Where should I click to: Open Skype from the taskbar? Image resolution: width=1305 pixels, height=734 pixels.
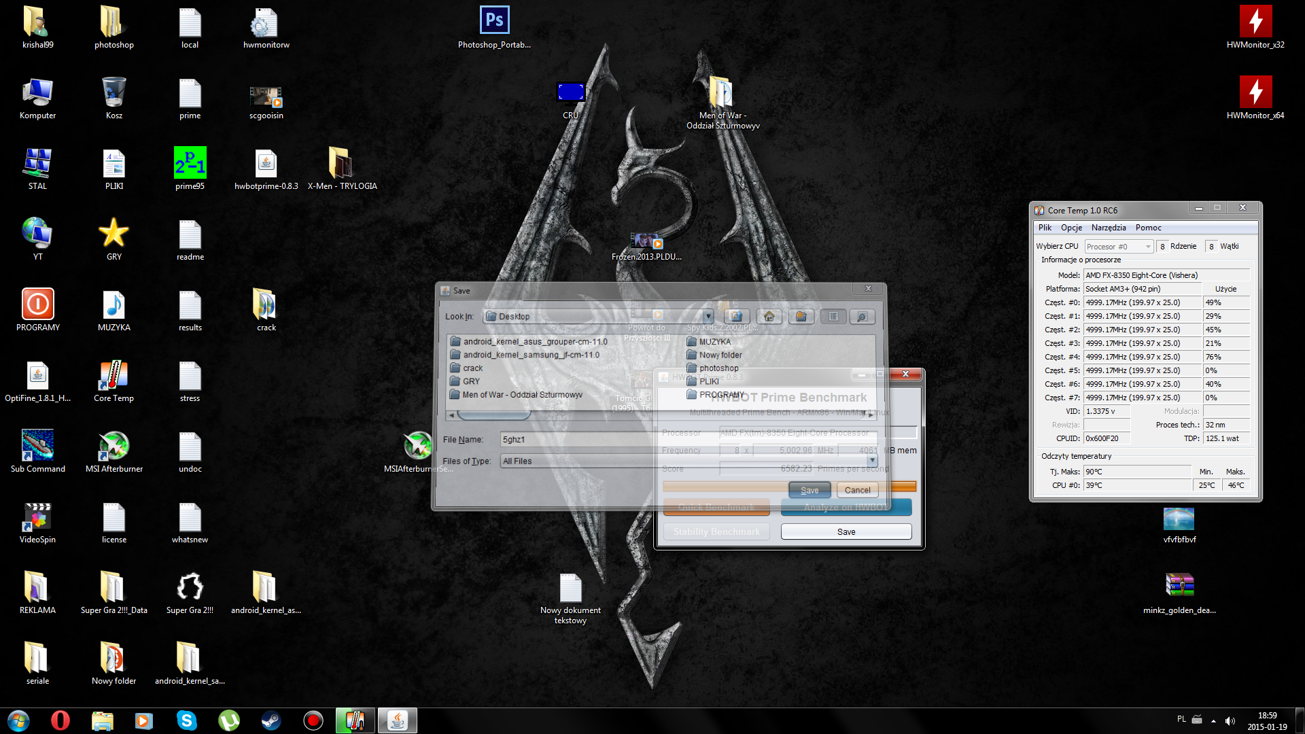186,720
